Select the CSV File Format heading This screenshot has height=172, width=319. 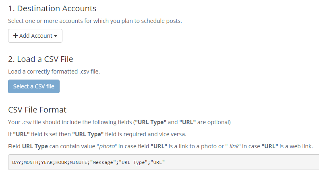(37, 110)
